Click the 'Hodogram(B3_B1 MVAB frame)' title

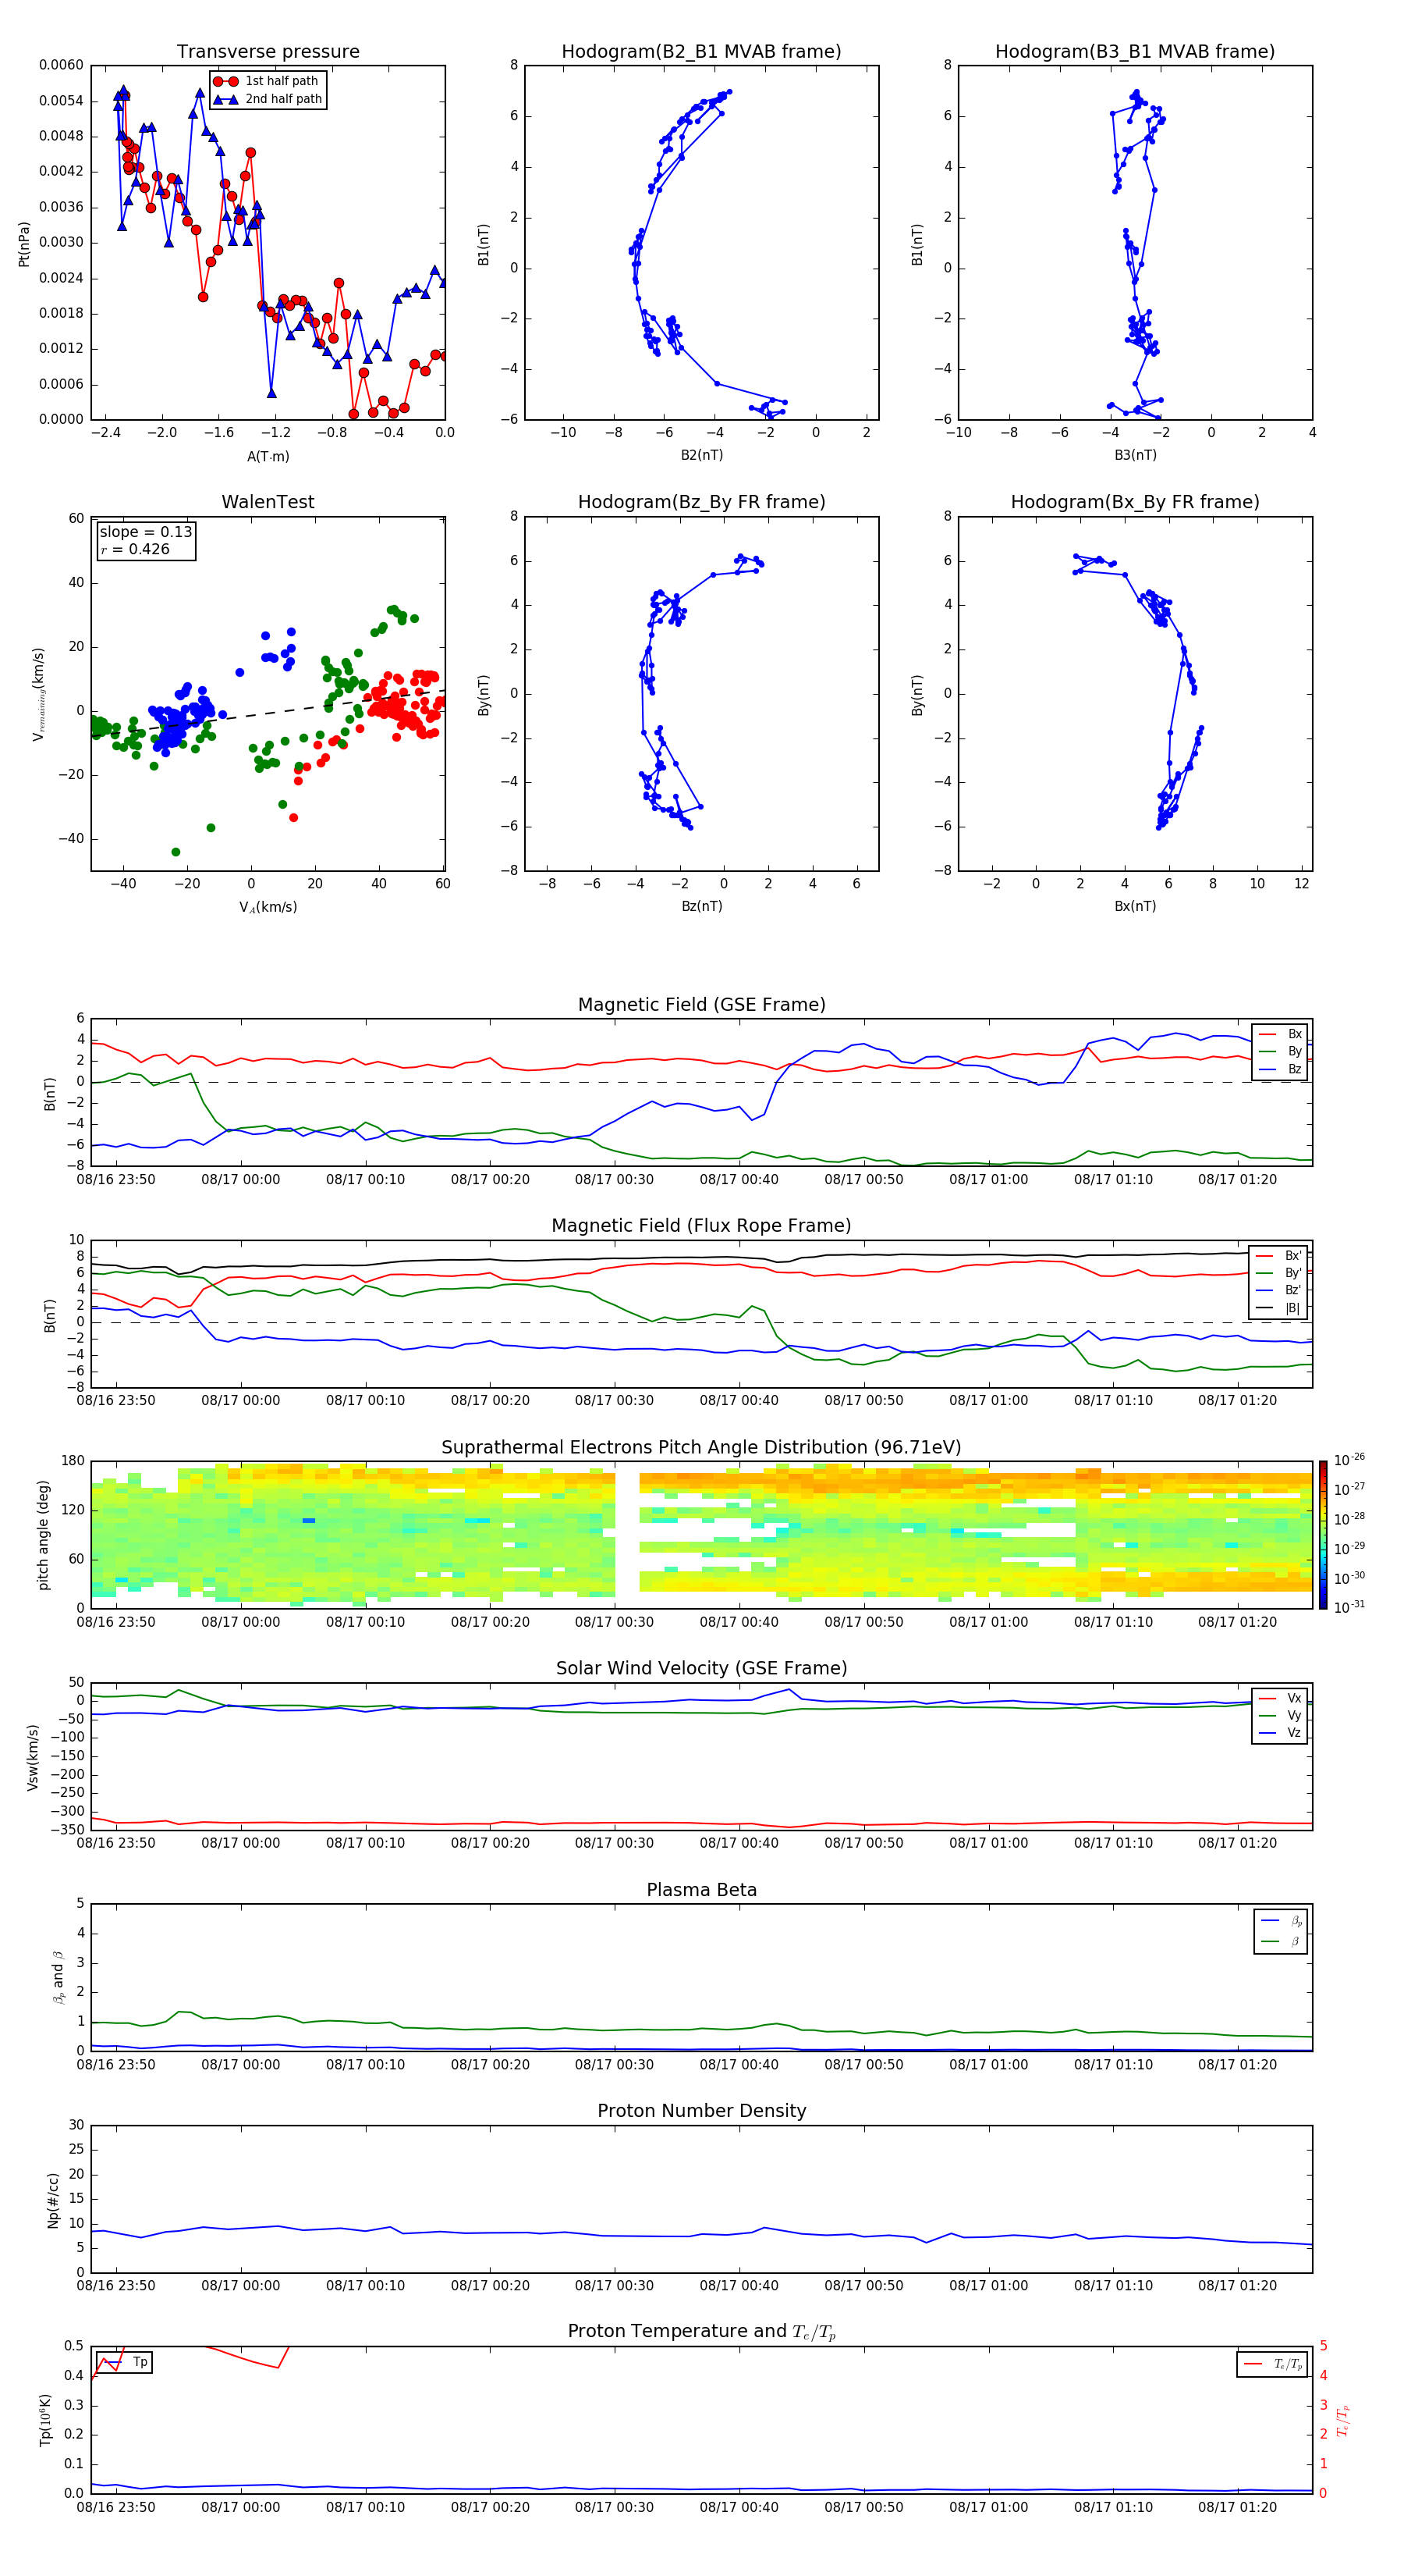tap(1135, 52)
